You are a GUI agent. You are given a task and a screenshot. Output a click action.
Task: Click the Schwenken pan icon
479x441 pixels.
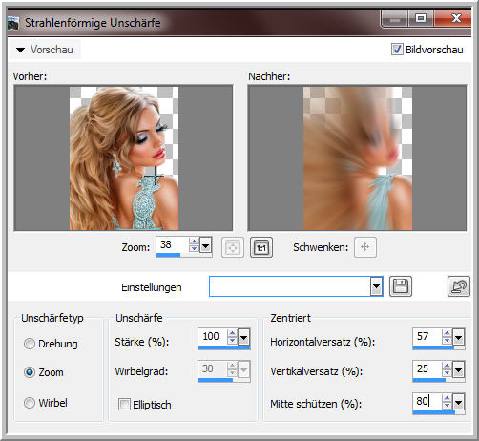pos(365,247)
